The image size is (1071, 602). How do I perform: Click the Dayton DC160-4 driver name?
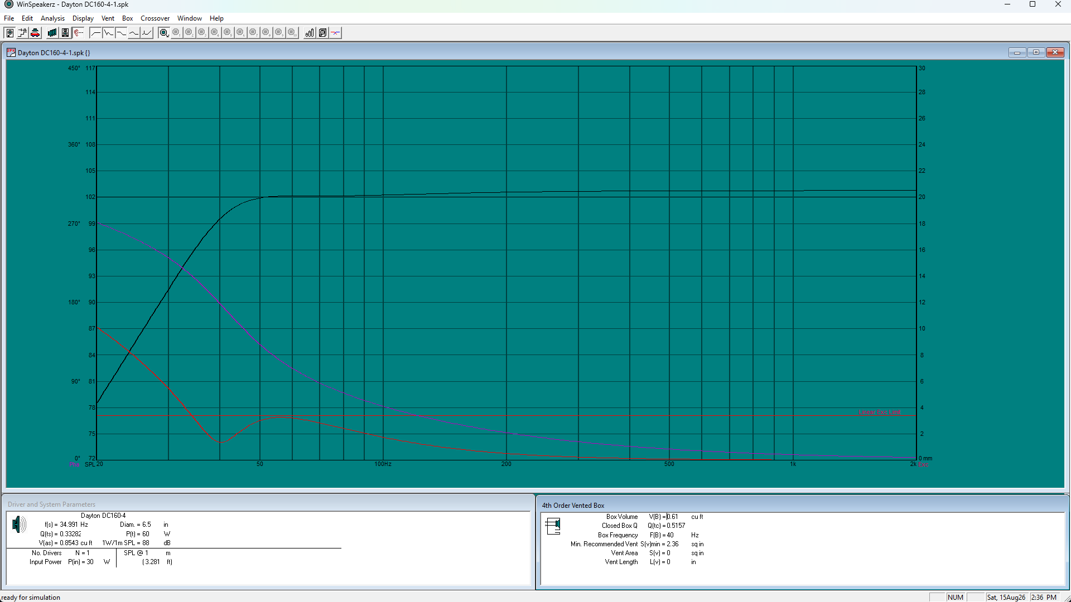click(103, 516)
